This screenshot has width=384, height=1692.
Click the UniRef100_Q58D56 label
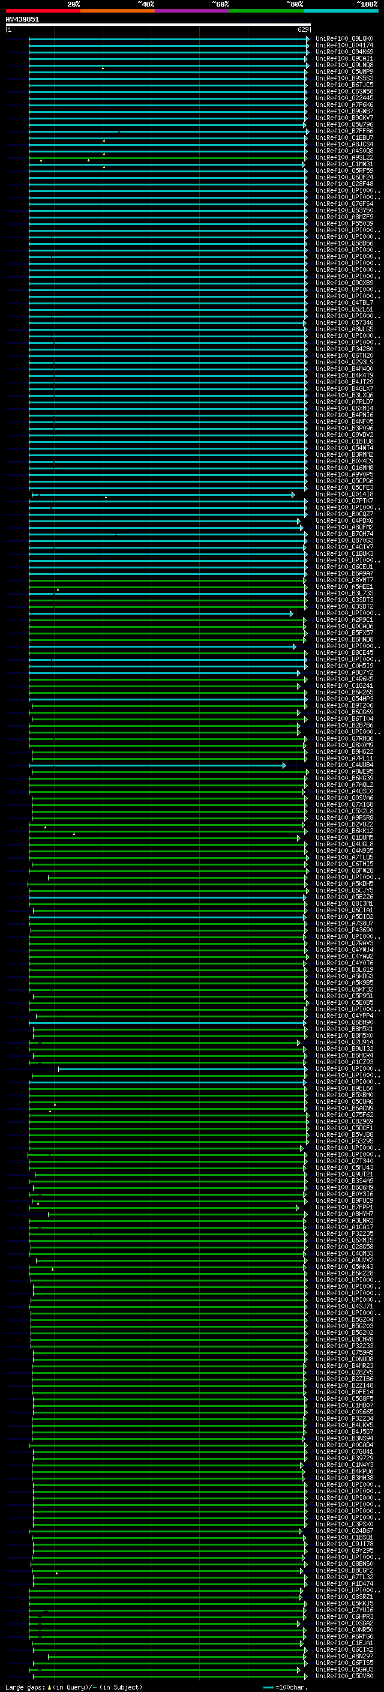[x=344, y=244]
